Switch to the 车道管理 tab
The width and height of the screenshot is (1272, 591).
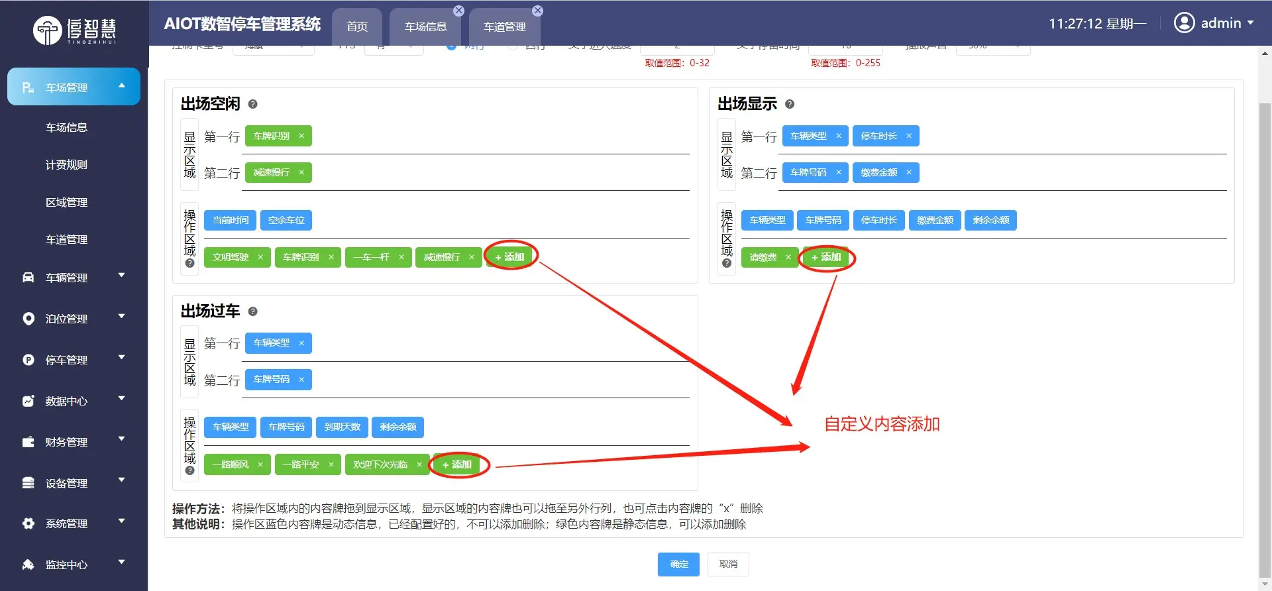pyautogui.click(x=505, y=27)
